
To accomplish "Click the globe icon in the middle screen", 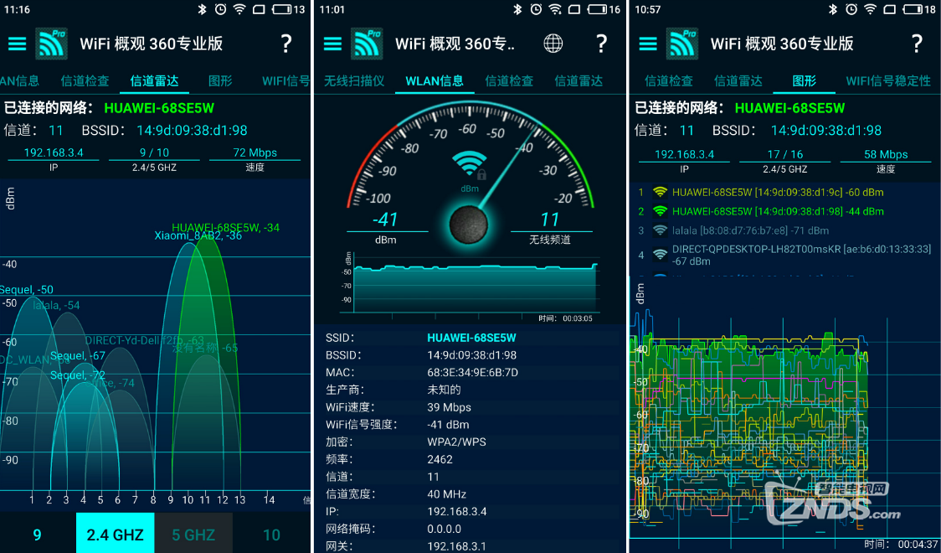I will coord(553,44).
